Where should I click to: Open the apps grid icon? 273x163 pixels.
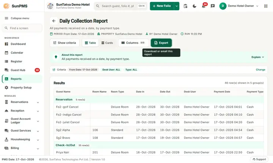click(x=266, y=6)
